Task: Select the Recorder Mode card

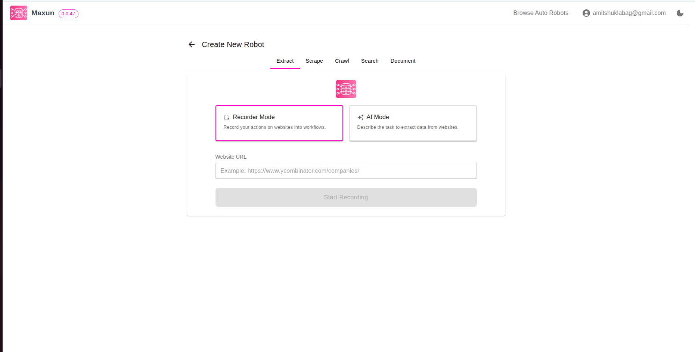Action: point(279,123)
